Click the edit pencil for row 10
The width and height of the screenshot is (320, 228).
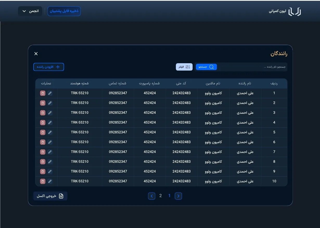point(50,181)
